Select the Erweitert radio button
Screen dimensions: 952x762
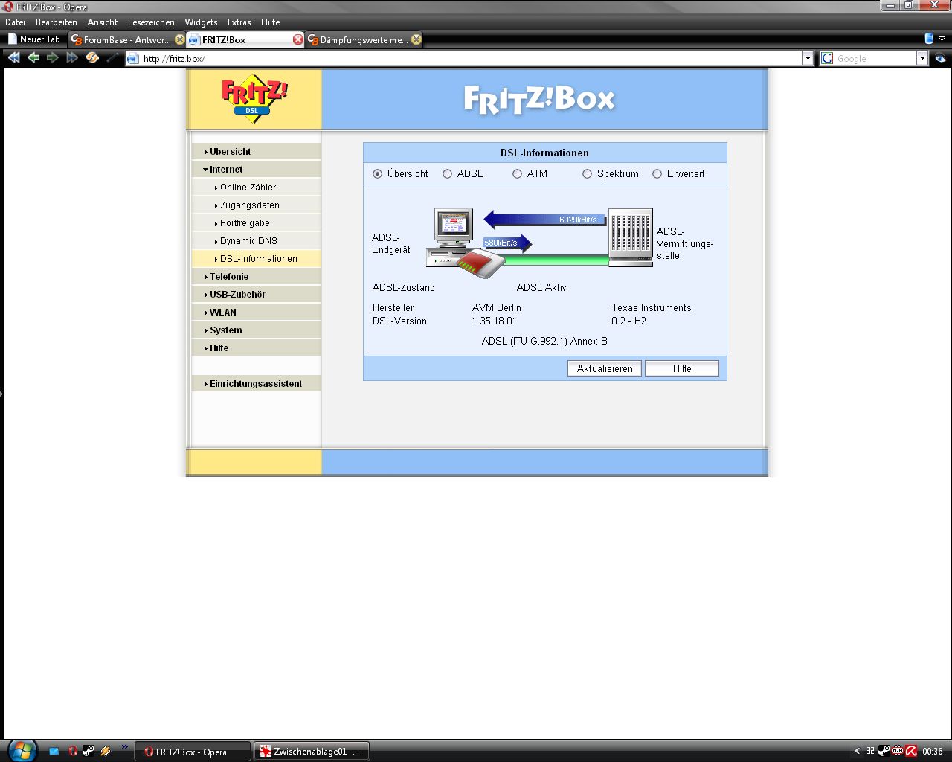(x=657, y=173)
